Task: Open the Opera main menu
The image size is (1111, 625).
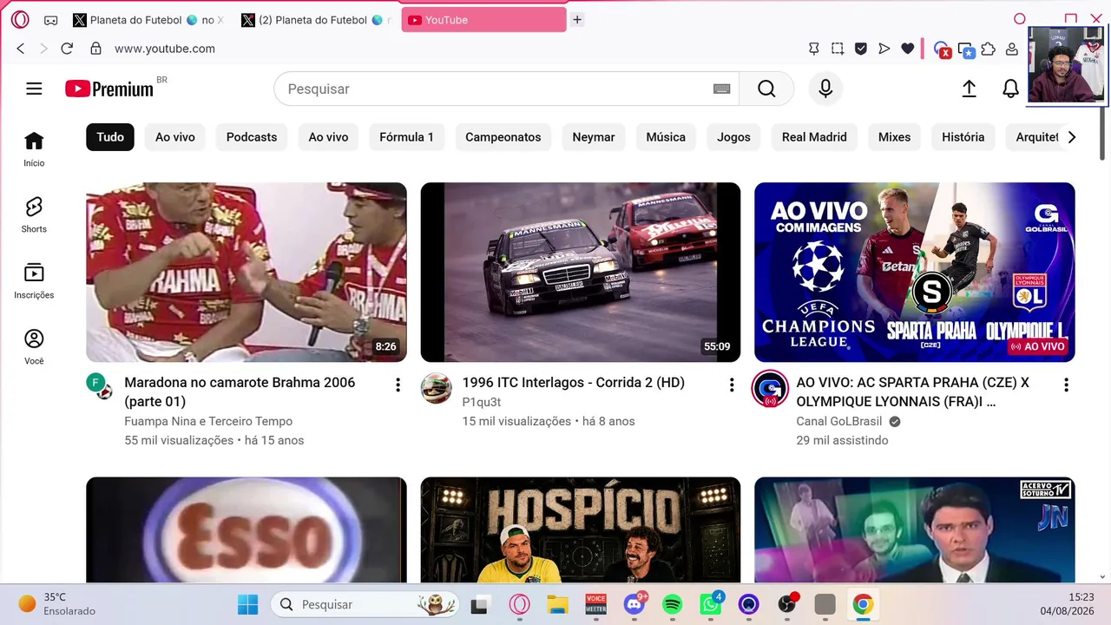Action: pyautogui.click(x=20, y=20)
